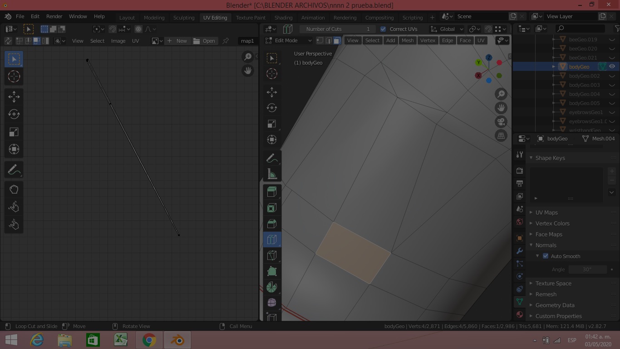Select the Pinch tool in UV editor toolbar
The height and width of the screenshot is (349, 620).
14,225
